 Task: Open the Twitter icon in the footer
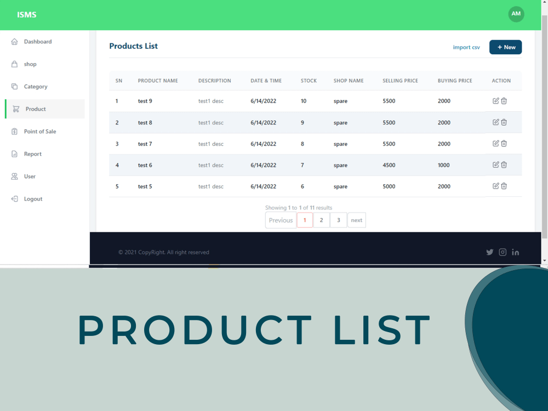(x=489, y=252)
